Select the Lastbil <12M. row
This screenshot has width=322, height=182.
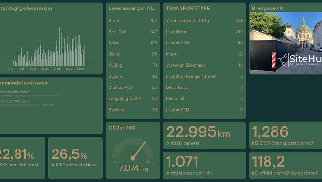[205, 43]
